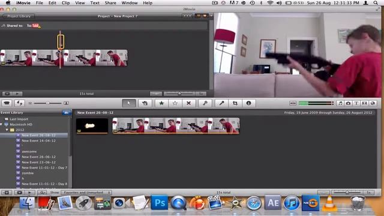Open the project view options arrow
The height and width of the screenshot is (216, 384).
click(211, 16)
